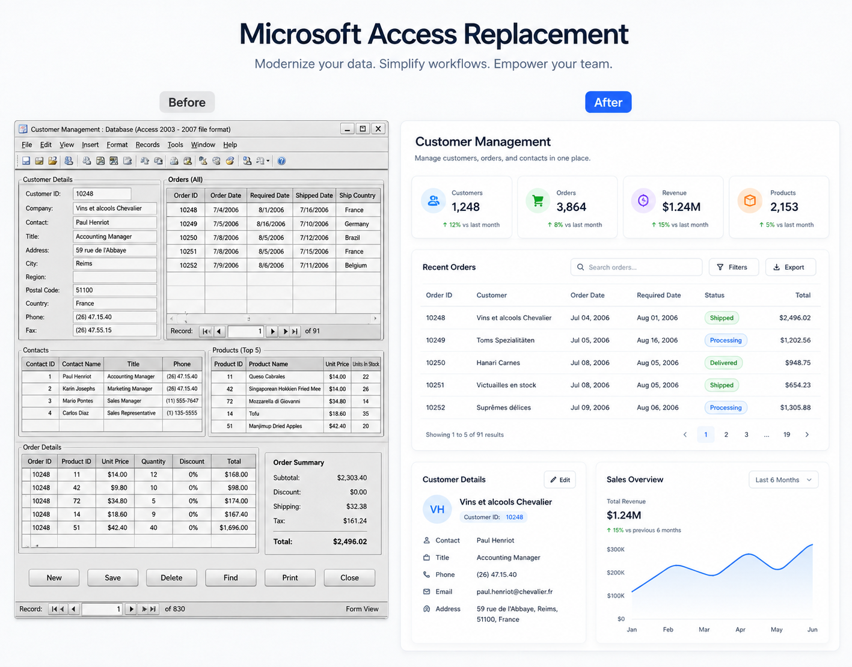Click the Customer ID field showing 10248
This screenshot has width=852, height=667.
[102, 193]
